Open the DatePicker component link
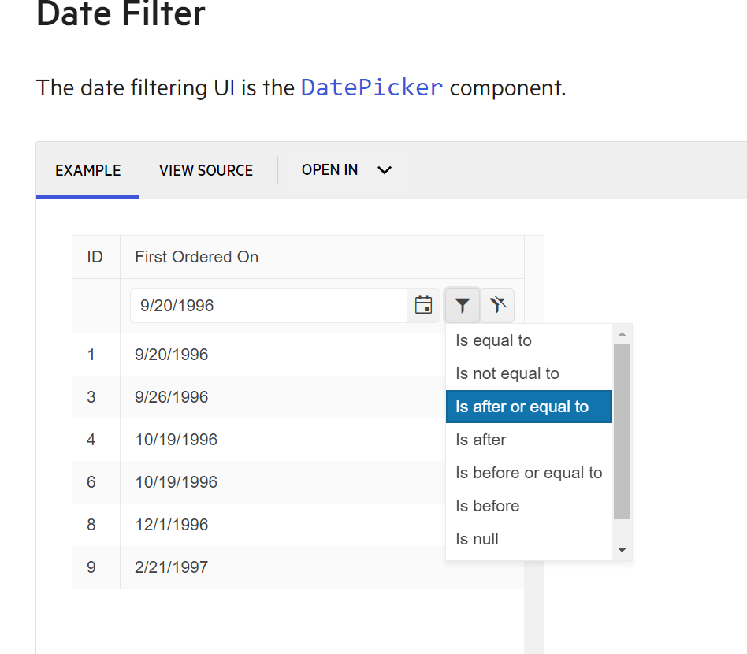This screenshot has height=654, width=747. (x=371, y=87)
